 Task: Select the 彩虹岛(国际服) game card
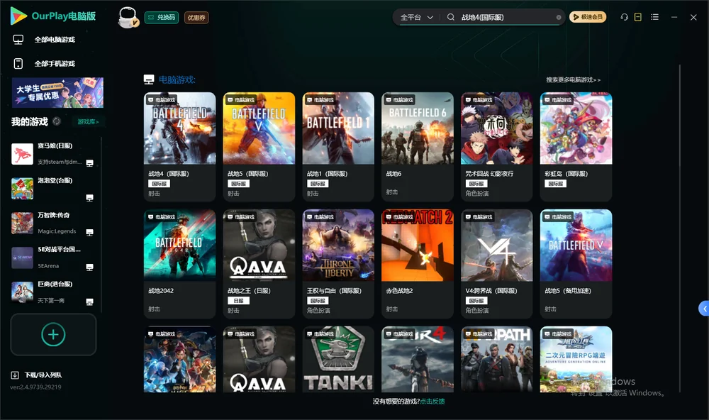(576, 147)
